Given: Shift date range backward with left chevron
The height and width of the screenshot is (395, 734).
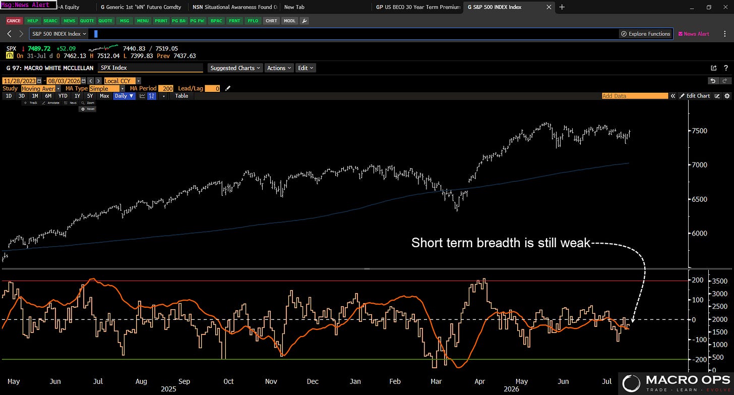Looking at the screenshot, I should pyautogui.click(x=90, y=81).
